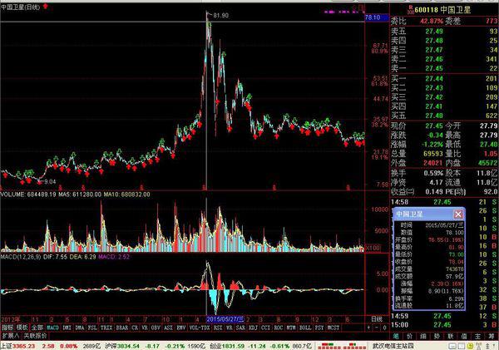Click the 创业 1831.59 index in the status bar

tap(227, 346)
